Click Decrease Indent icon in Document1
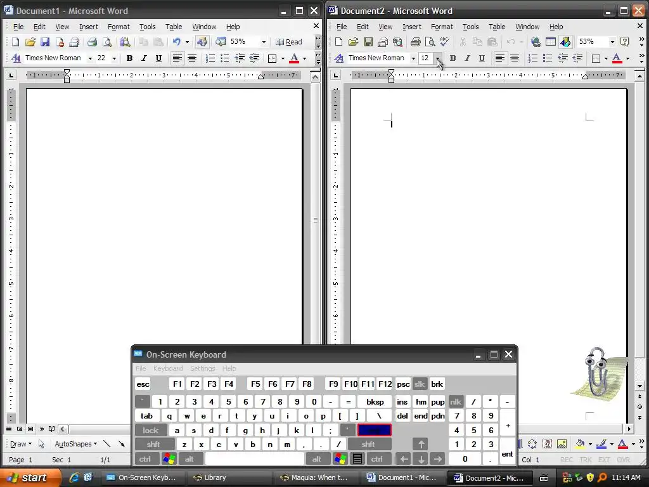649x487 pixels. (x=240, y=58)
